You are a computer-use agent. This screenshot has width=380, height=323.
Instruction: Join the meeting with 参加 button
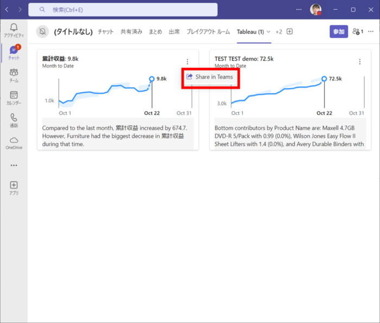coord(339,31)
